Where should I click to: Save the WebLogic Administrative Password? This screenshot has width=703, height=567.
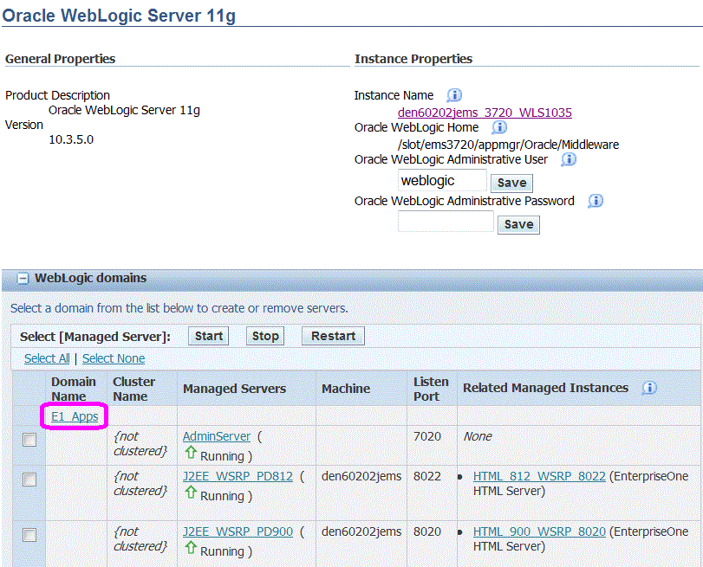pyautogui.click(x=518, y=225)
